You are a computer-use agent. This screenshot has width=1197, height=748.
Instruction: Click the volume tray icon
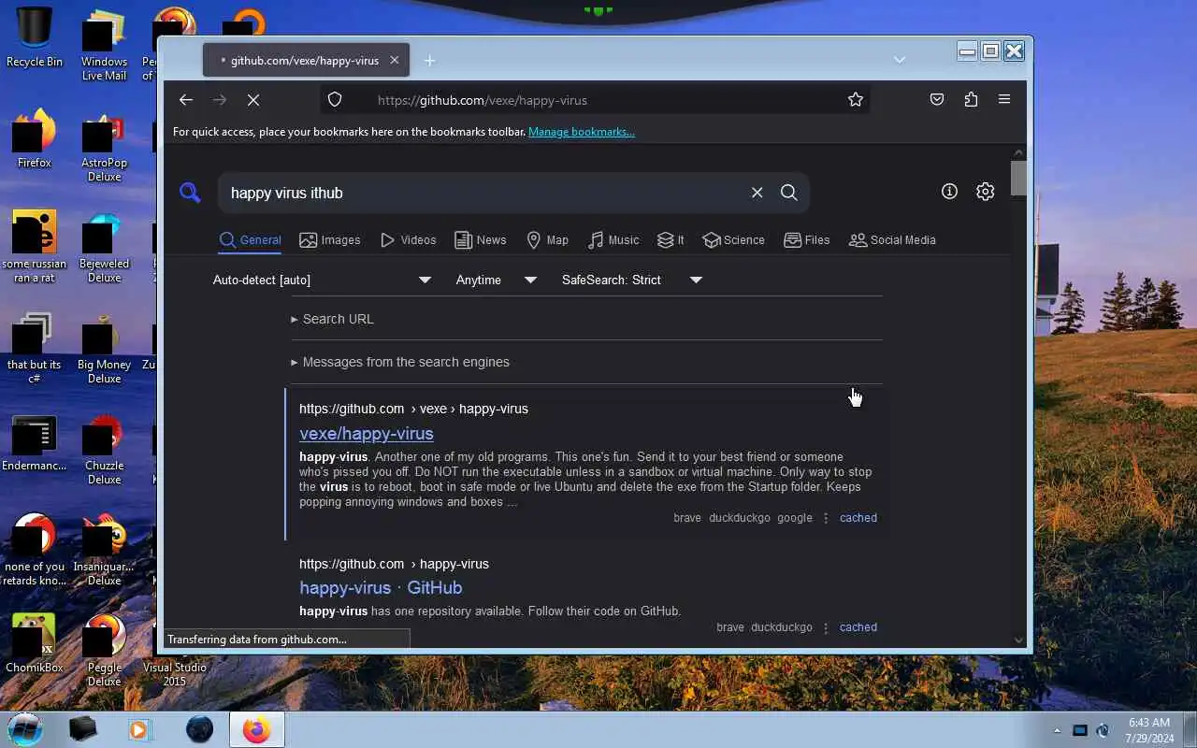coord(1103,730)
